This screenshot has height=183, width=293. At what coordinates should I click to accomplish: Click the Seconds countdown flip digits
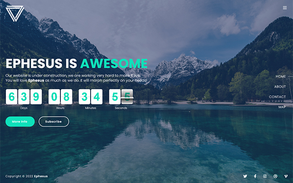[x=121, y=97]
